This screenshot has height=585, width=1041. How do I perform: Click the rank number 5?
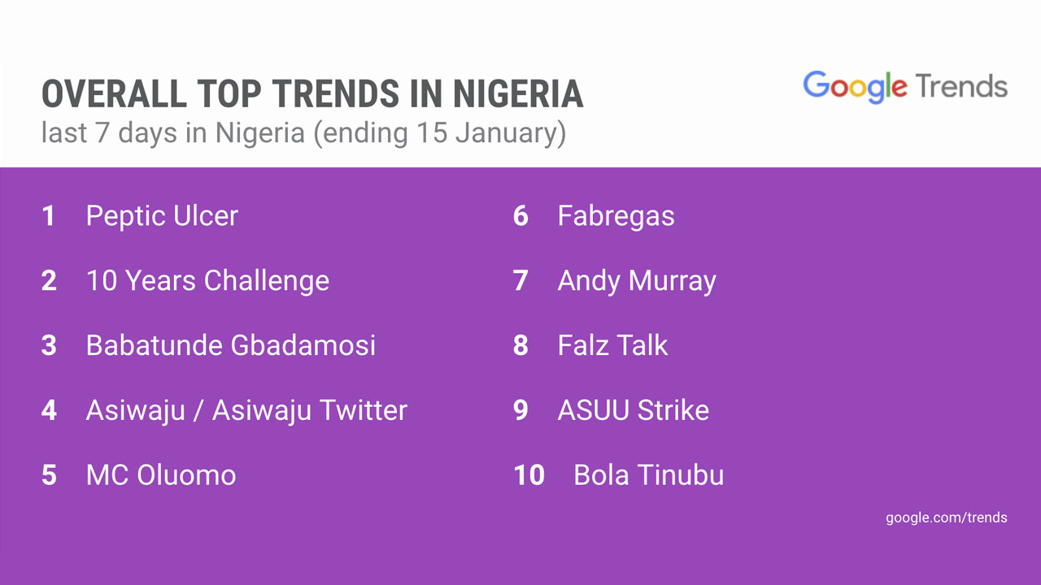coord(49,475)
